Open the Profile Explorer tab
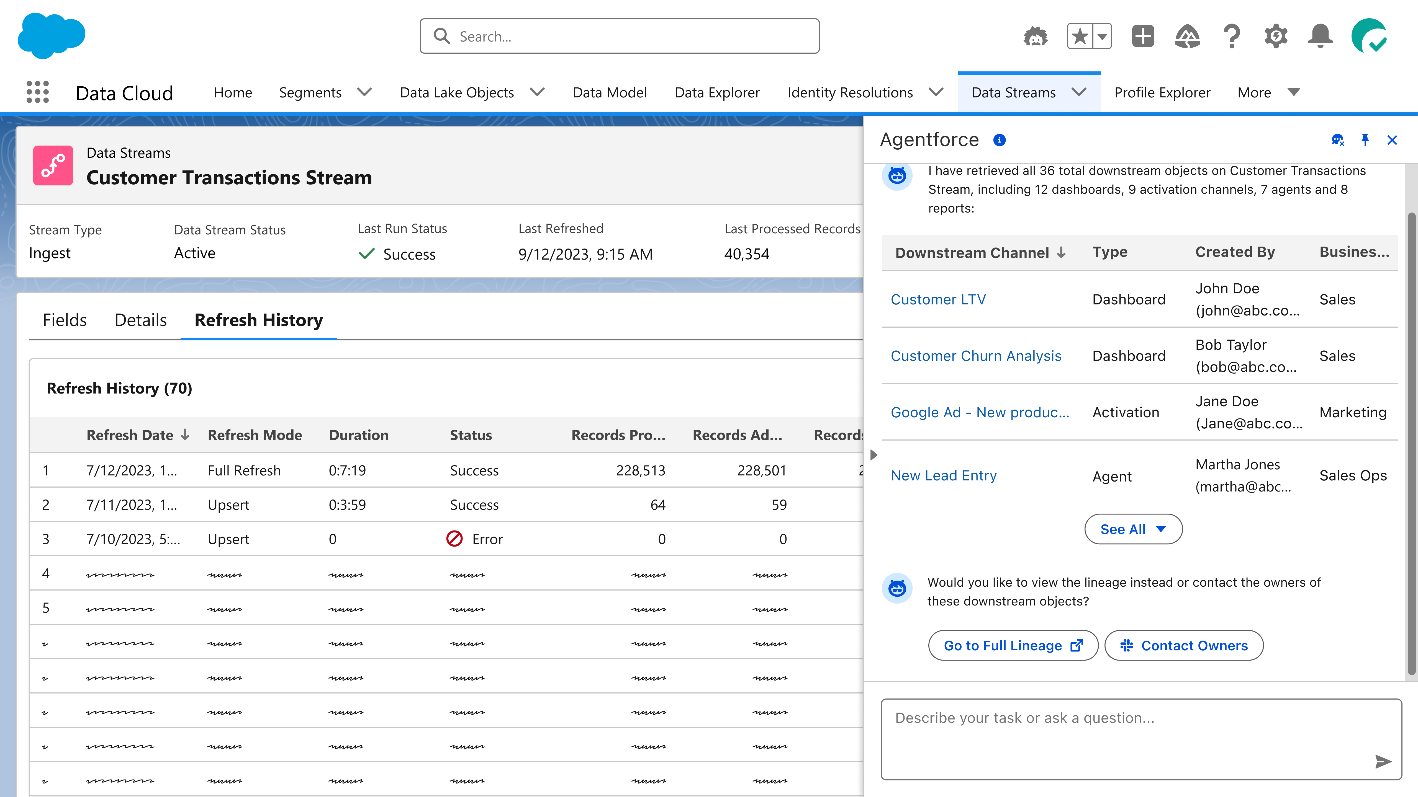 coord(1162,92)
